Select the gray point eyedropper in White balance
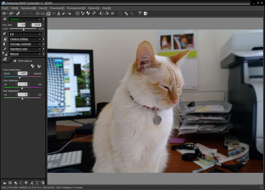This screenshot has height=190, width=265. coord(33,66)
